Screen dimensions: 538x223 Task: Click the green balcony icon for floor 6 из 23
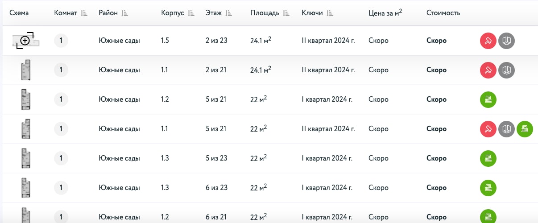488,188
